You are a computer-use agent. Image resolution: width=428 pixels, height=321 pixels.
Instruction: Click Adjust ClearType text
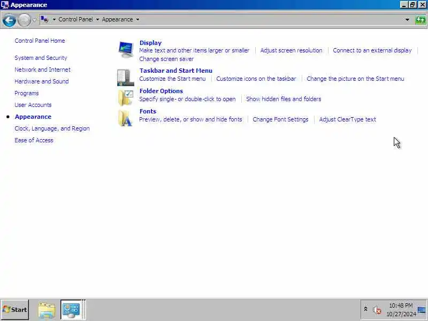[x=347, y=119]
